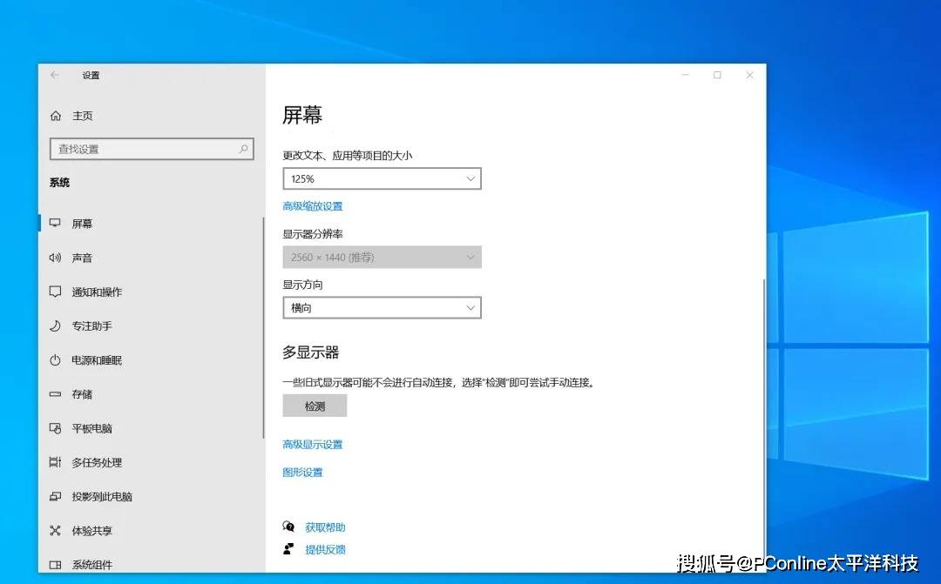Open 投影到此电脑 settings
Screen dimensions: 941x584
(x=102, y=496)
